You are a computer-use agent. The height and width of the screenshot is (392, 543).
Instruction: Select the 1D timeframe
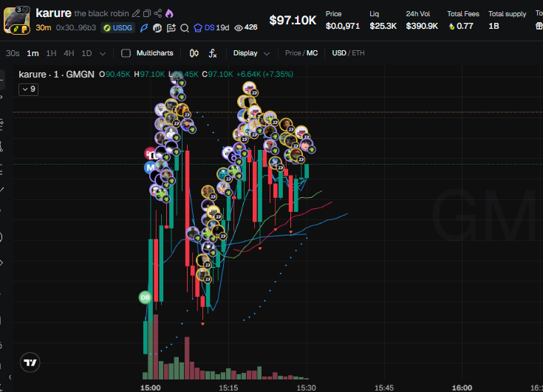point(86,53)
